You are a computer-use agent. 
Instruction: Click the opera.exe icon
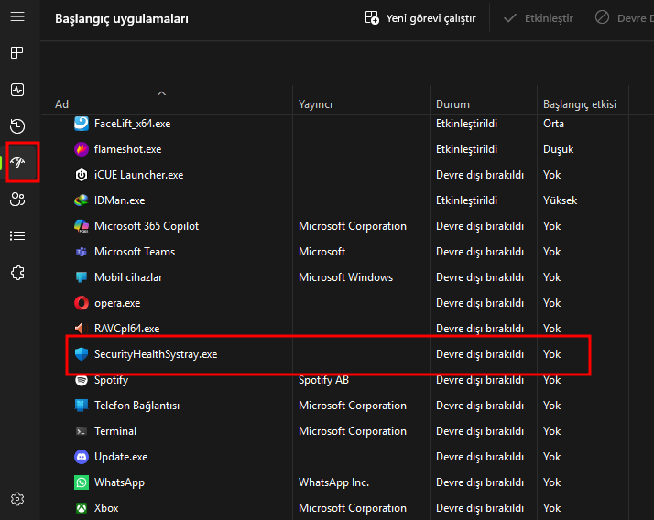(x=82, y=303)
